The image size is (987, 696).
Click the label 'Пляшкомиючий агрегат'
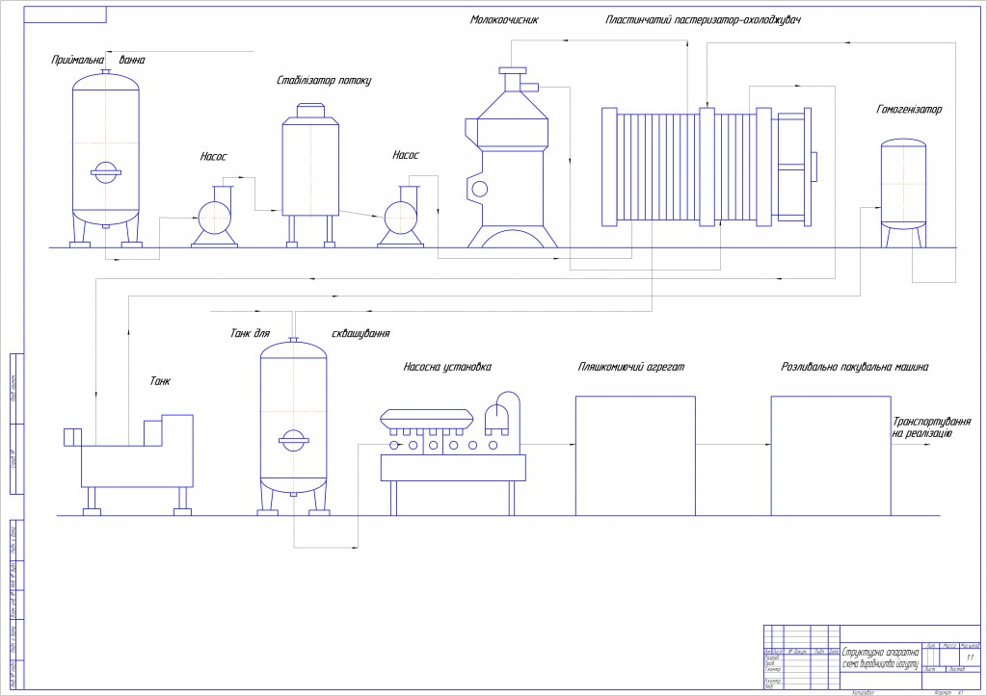tap(630, 367)
